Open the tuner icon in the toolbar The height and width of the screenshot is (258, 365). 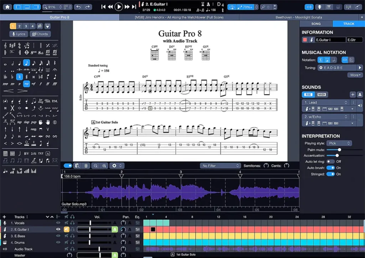[x=348, y=7]
